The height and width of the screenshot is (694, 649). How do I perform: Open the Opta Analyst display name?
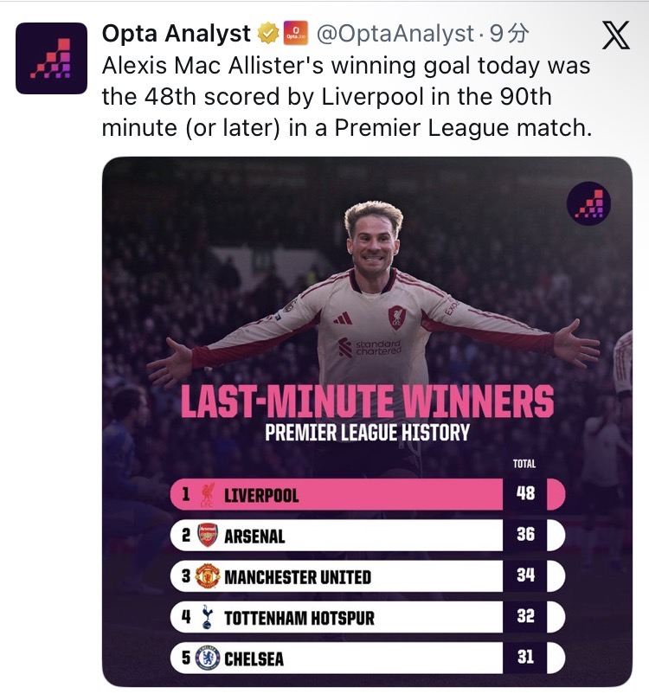click(x=177, y=35)
